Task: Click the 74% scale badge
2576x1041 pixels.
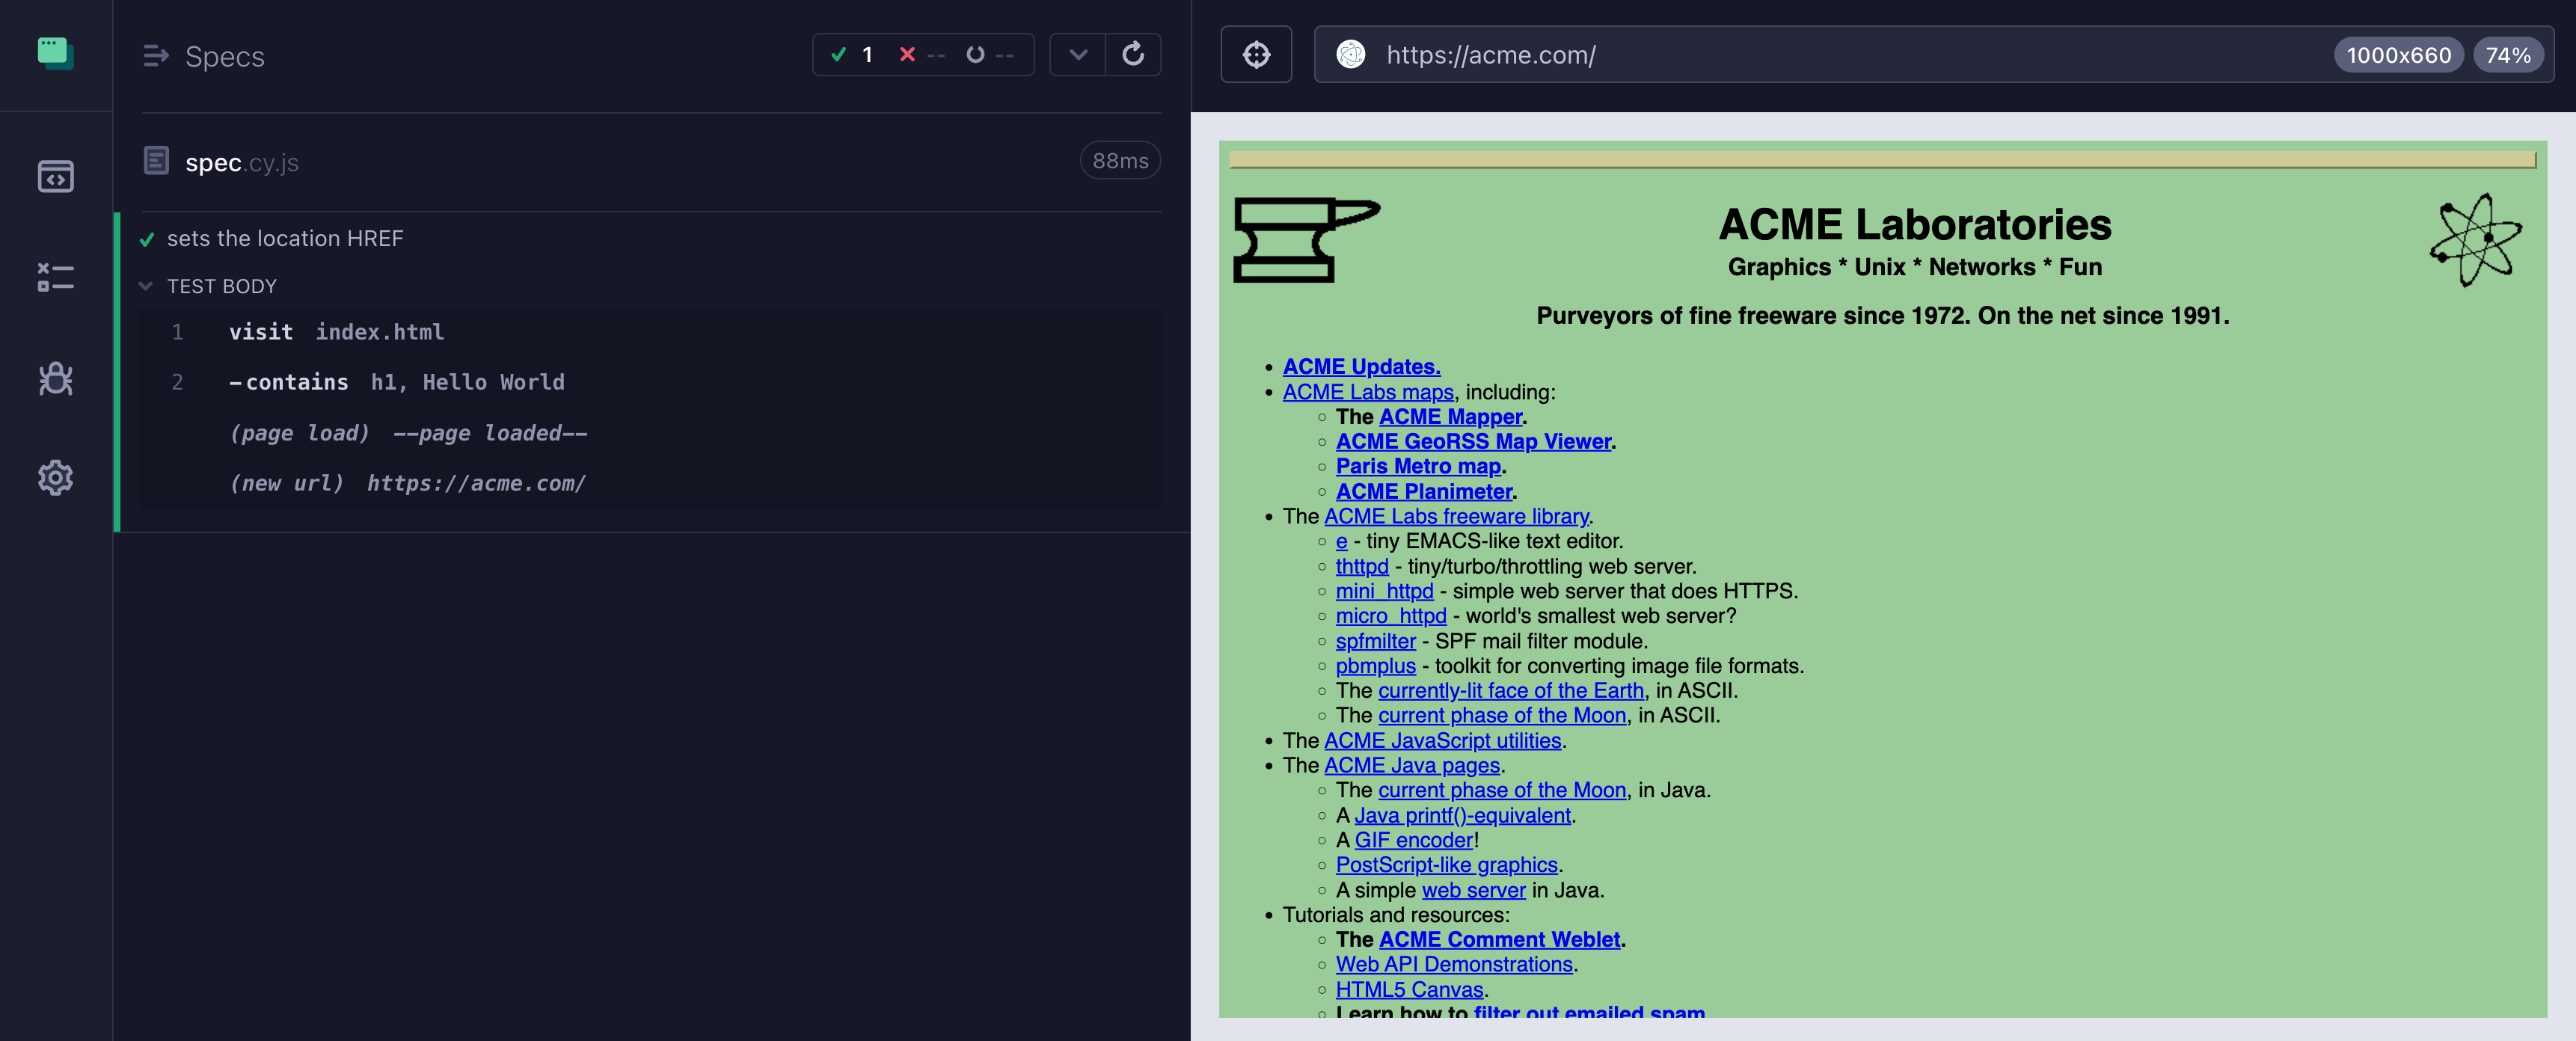Action: coord(2508,55)
